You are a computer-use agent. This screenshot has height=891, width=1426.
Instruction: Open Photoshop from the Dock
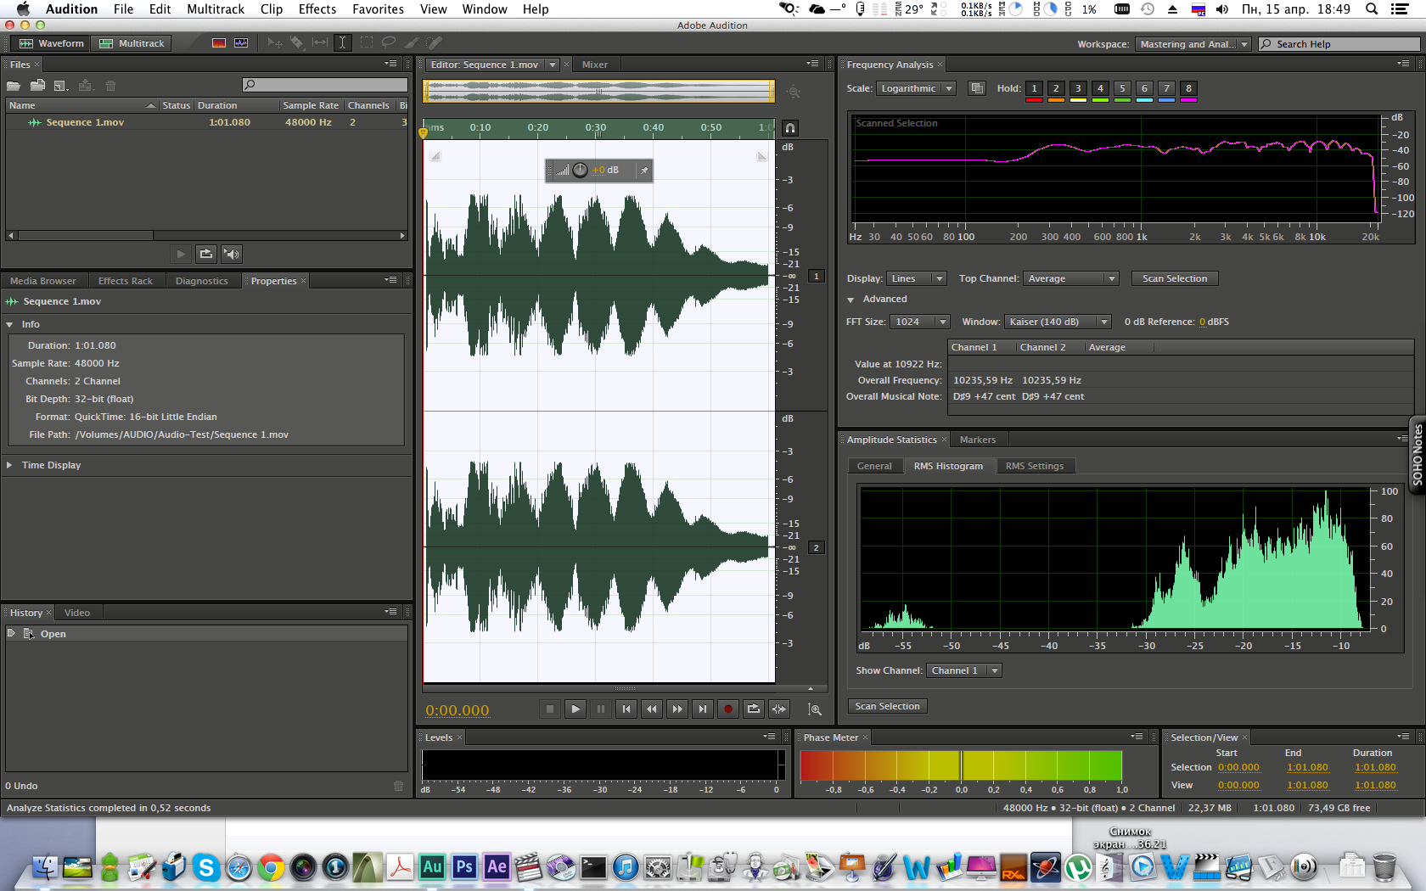coord(464,867)
